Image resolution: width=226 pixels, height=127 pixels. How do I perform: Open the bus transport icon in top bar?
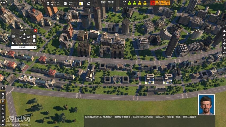pos(89,4)
